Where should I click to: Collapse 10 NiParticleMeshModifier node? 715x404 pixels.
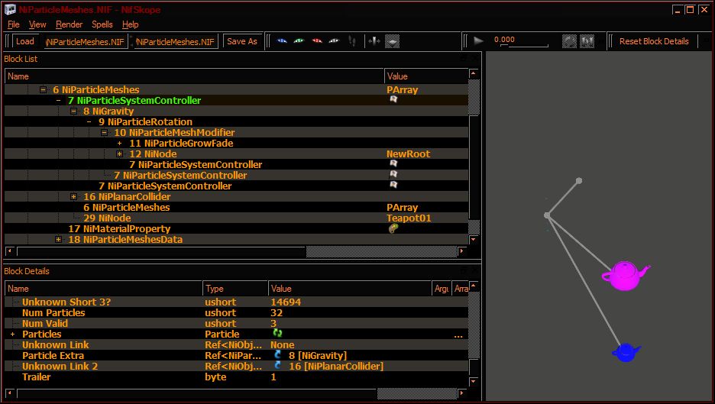pos(105,133)
